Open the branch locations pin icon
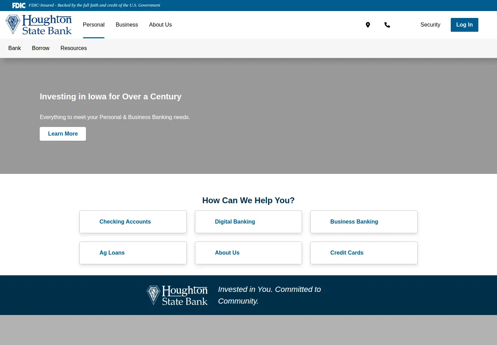Viewport: 497px width, 345px height. 368,25
